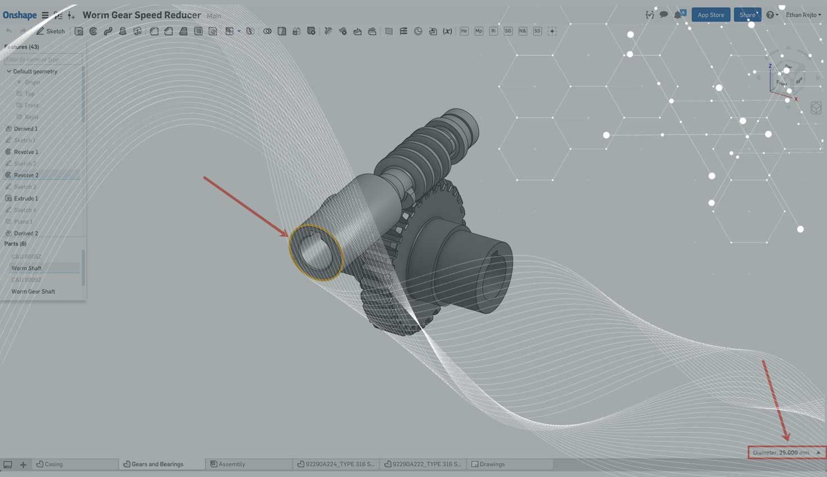
Task: Activate the Revolve tool
Action: tap(93, 31)
